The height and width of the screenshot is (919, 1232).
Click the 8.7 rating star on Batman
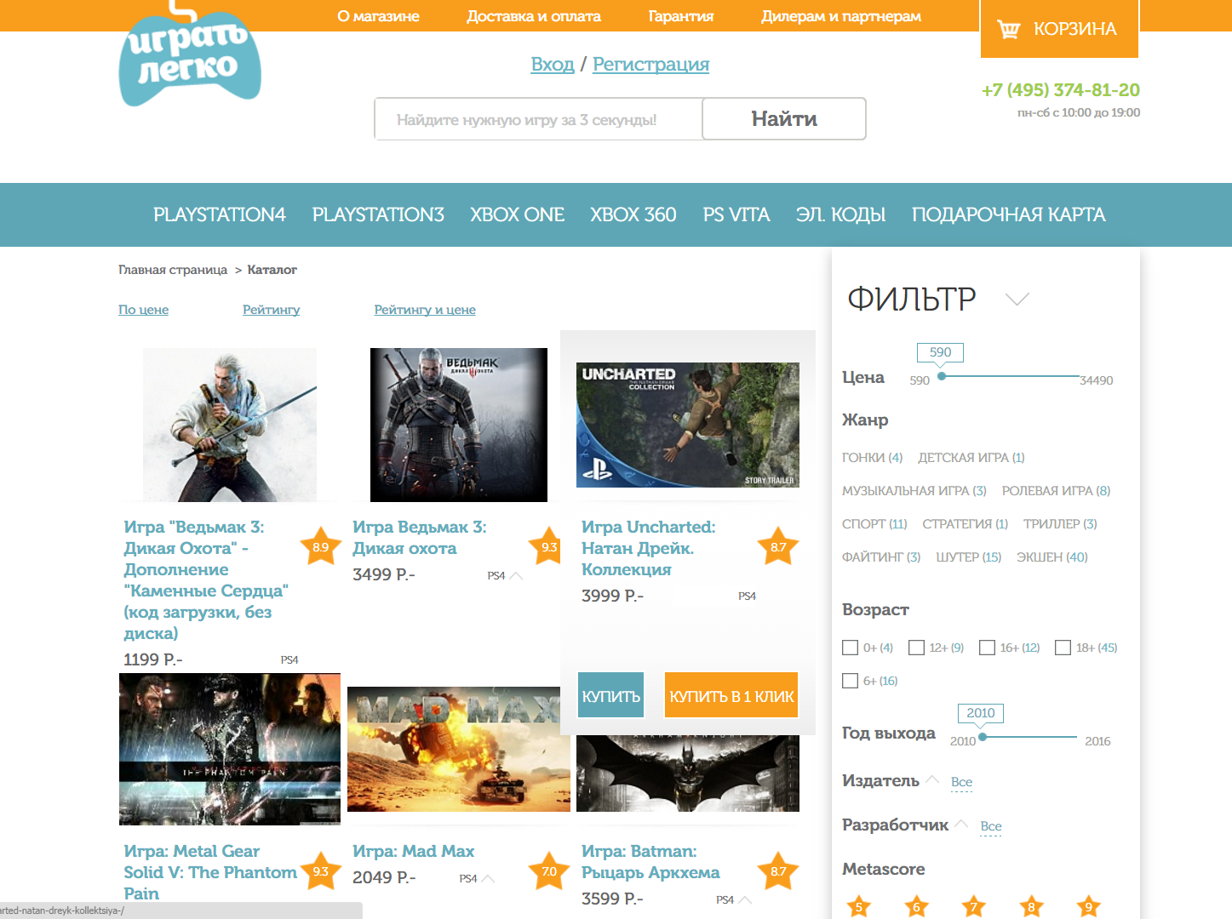pyautogui.click(x=778, y=871)
